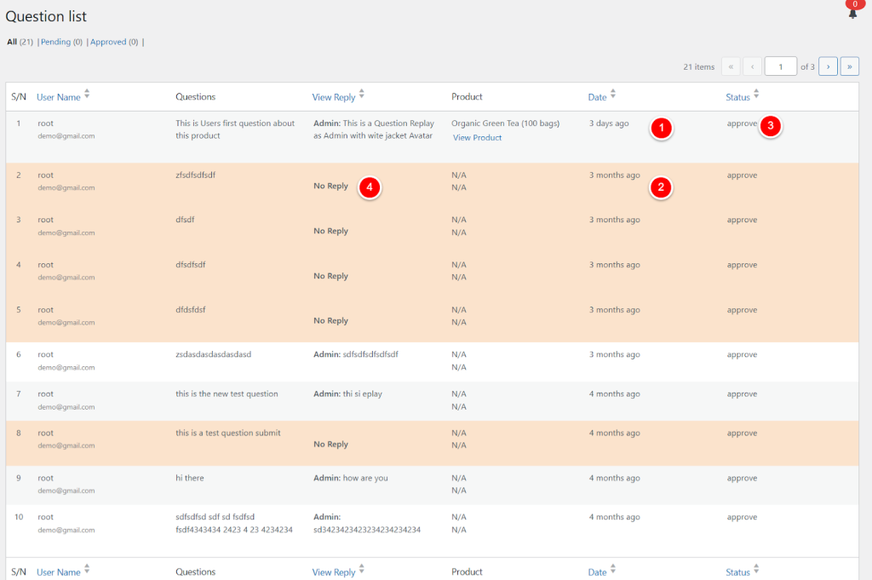Sort table by top Status header link

coord(737,97)
